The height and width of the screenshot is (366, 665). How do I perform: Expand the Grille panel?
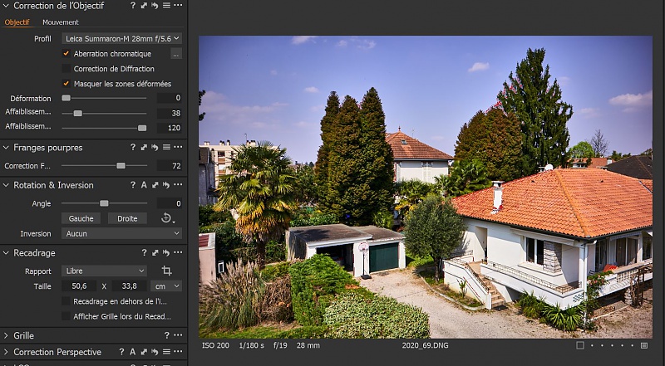(x=7, y=335)
